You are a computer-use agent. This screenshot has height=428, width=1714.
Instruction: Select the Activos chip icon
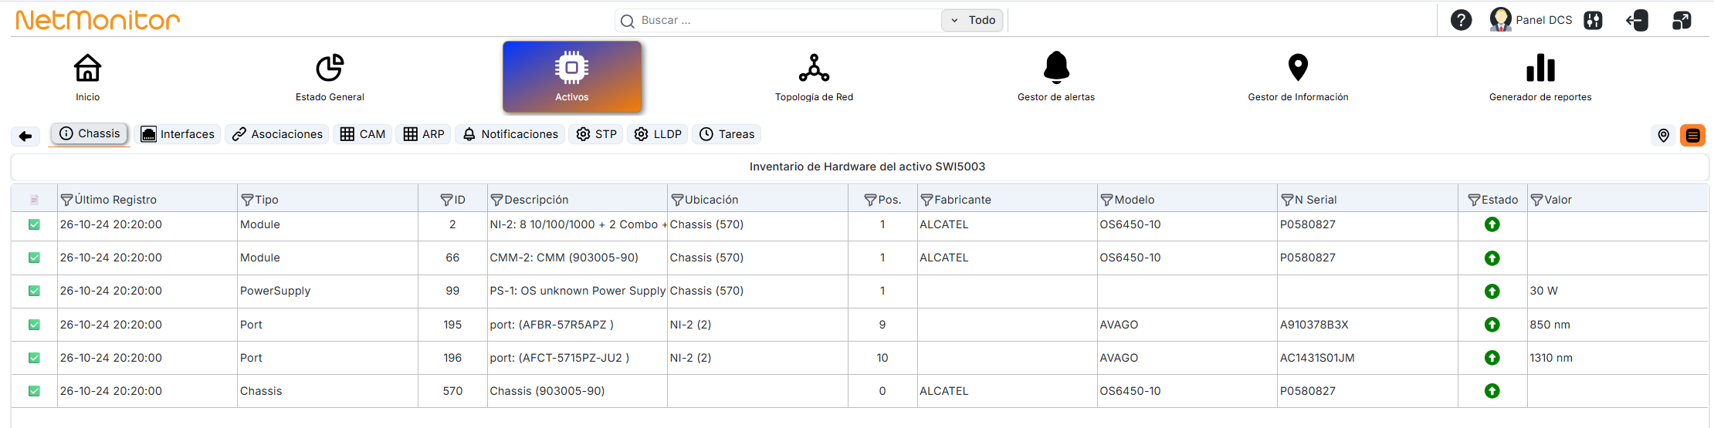coord(571,68)
